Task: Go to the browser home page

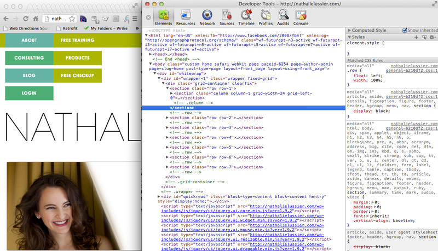Action: 36,19
